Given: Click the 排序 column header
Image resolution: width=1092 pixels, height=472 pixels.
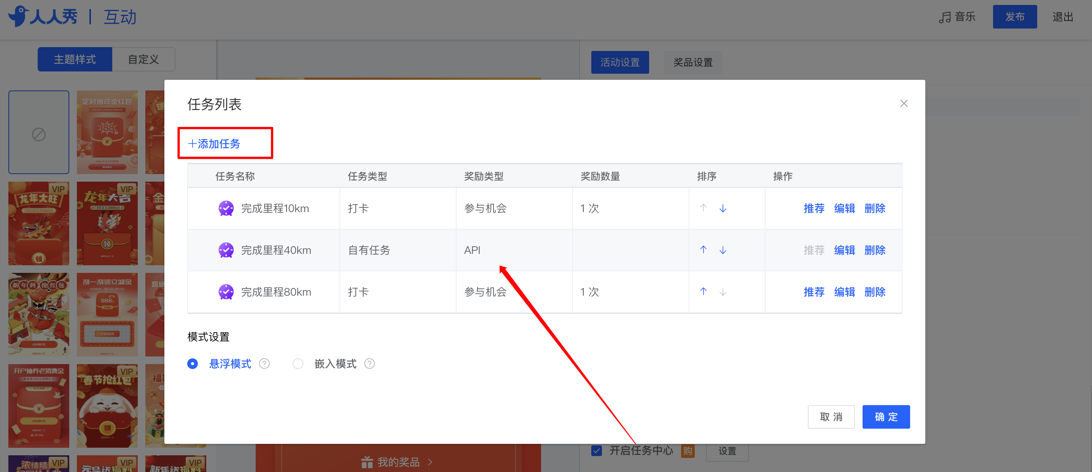Looking at the screenshot, I should pos(707,176).
